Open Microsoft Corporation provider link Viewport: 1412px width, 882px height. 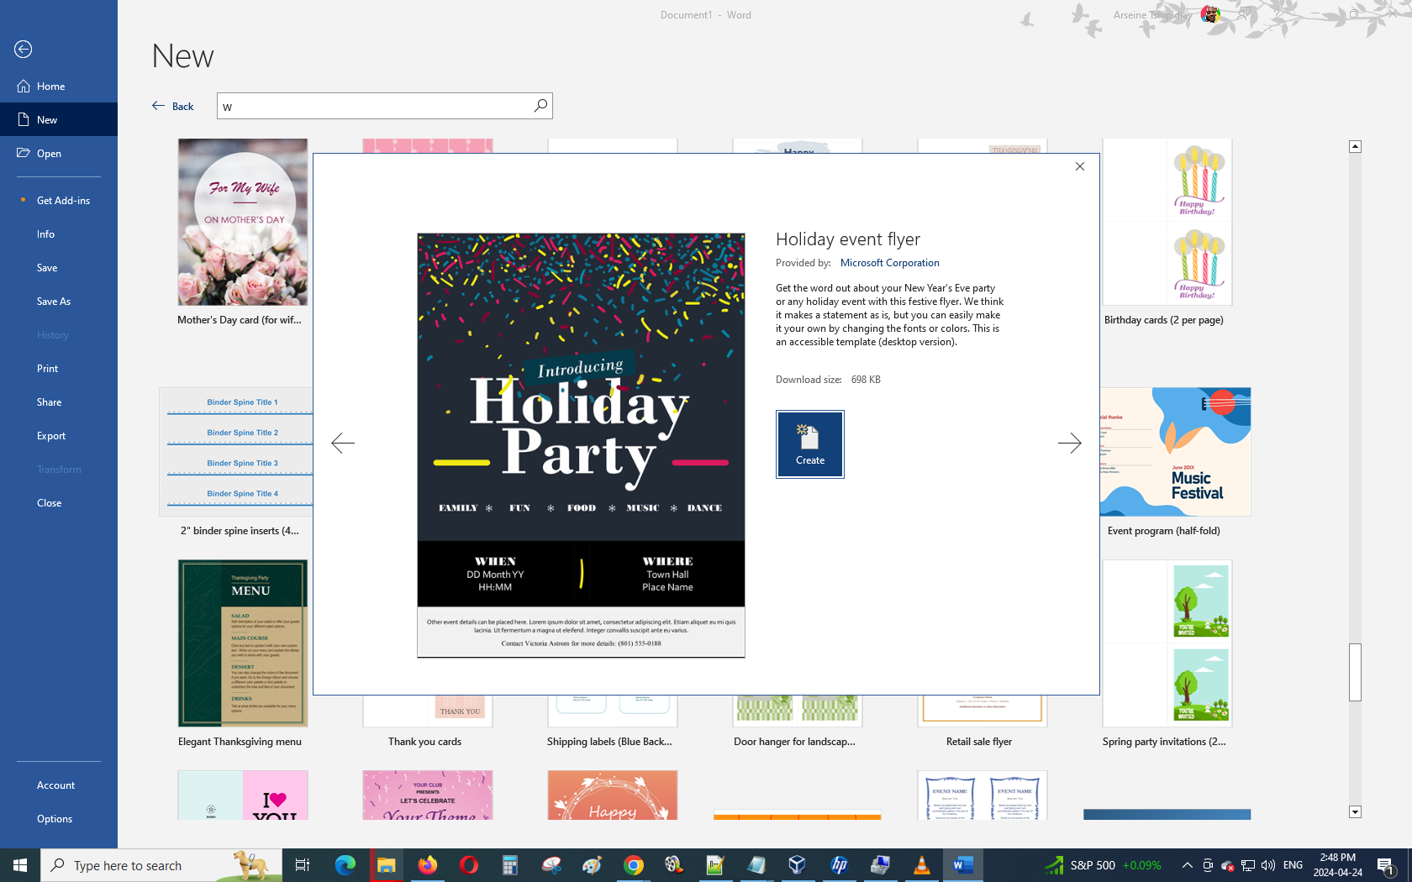[889, 263]
